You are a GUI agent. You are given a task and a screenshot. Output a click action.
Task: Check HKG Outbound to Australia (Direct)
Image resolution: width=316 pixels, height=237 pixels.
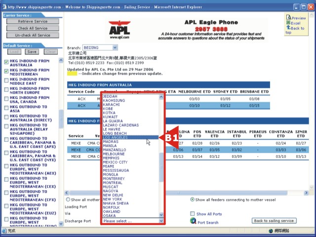tap(6, 117)
